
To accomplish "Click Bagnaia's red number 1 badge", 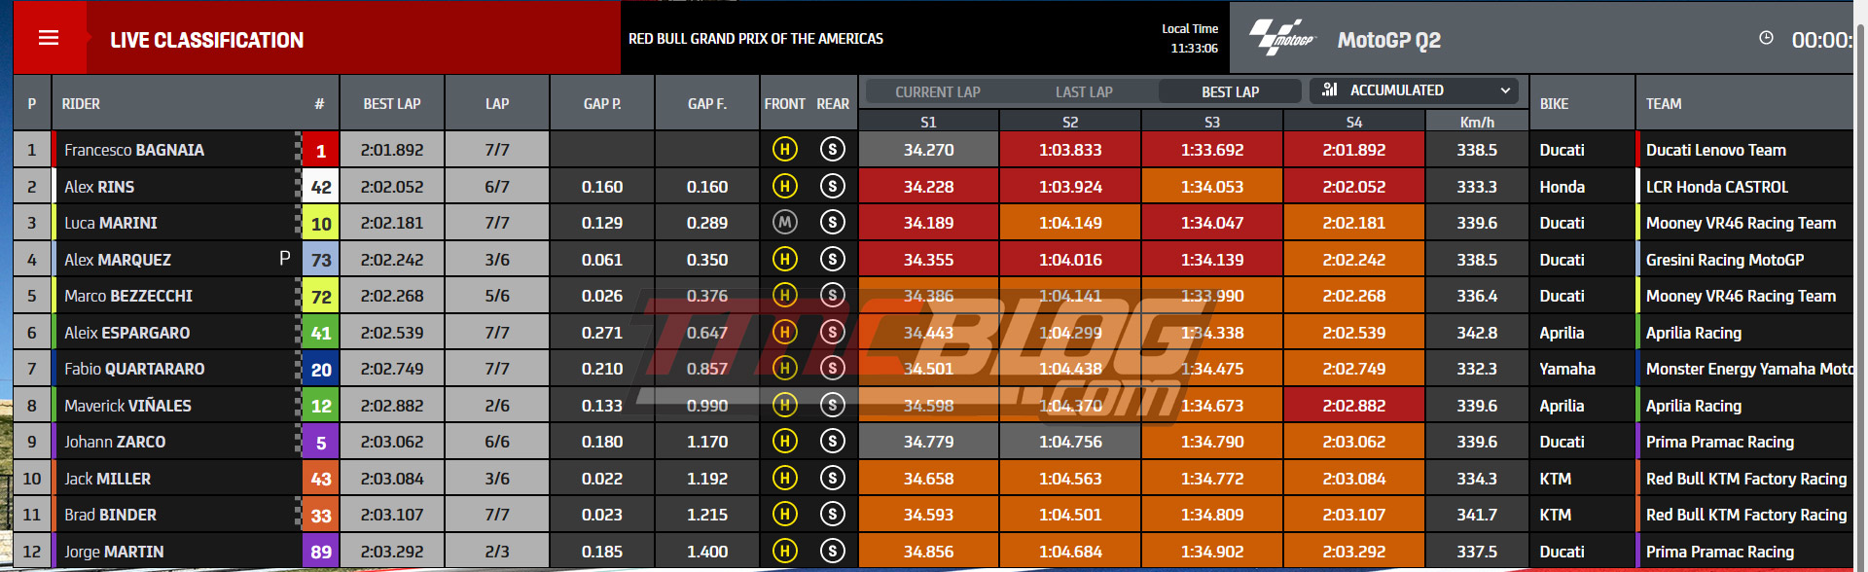I will click(x=321, y=150).
